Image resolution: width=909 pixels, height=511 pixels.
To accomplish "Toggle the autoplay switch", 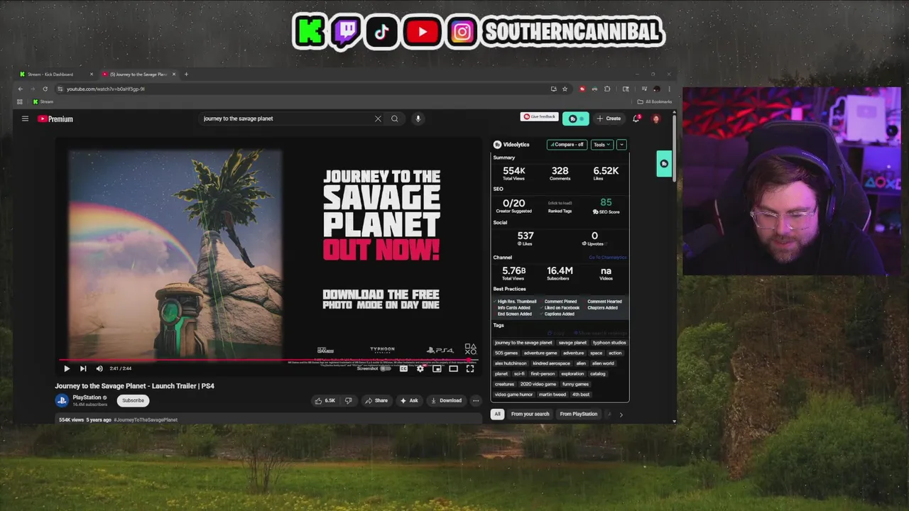I will point(386,368).
